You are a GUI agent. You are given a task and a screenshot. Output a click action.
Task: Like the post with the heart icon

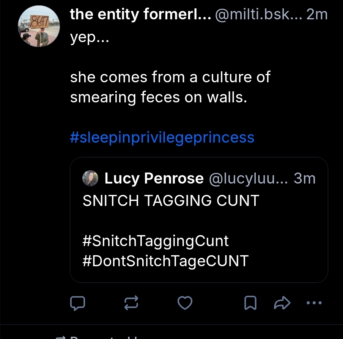tap(185, 303)
